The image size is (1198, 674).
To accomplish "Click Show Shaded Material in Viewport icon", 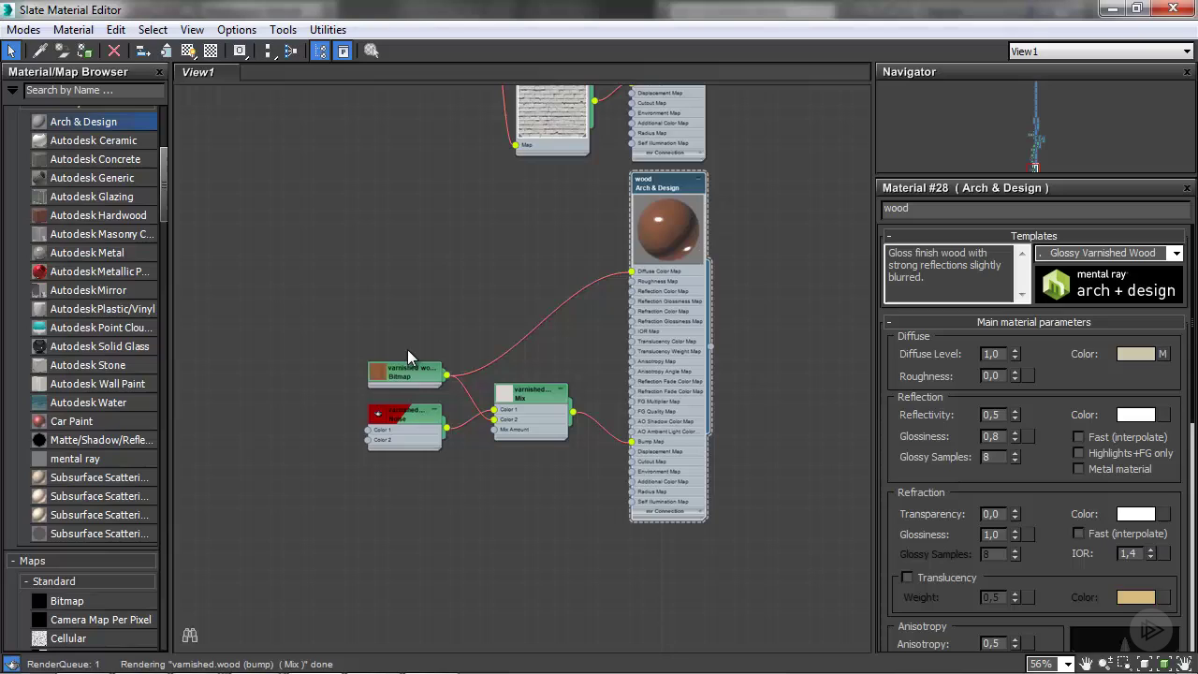I will (188, 51).
